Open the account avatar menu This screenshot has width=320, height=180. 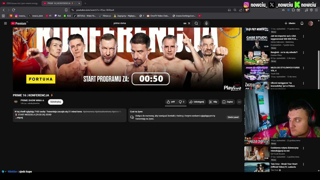click(310, 23)
